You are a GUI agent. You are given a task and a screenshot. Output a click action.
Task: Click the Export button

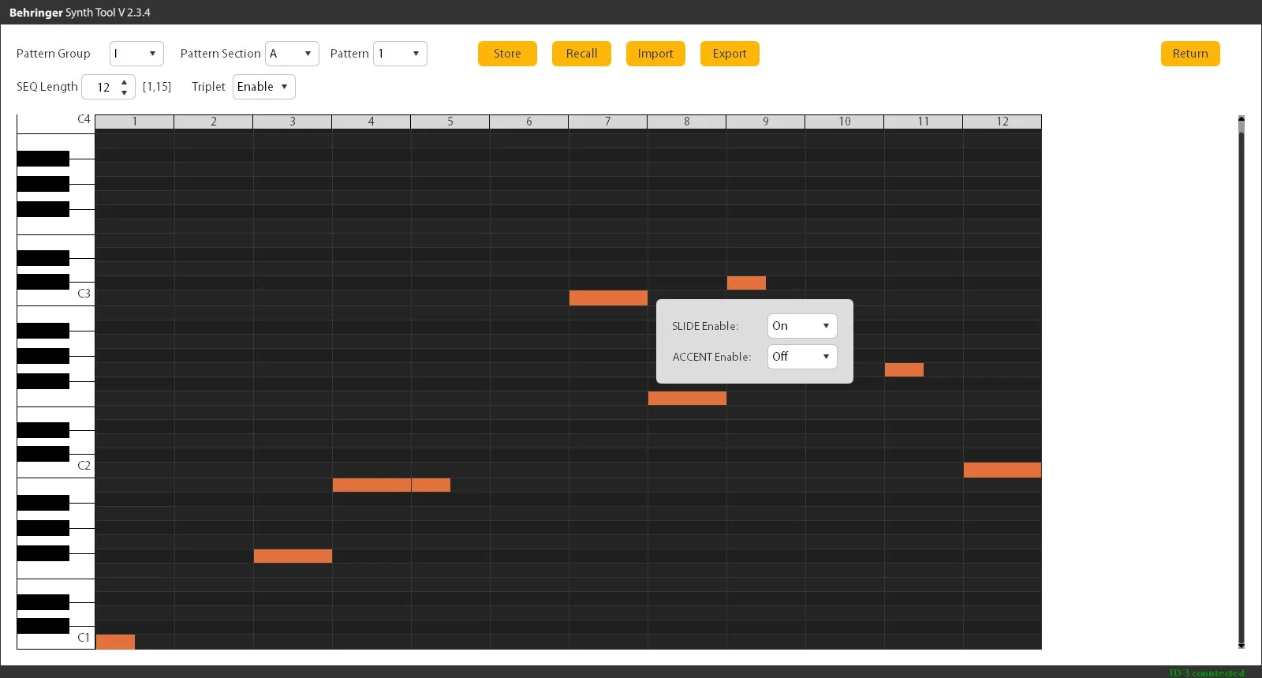[730, 54]
